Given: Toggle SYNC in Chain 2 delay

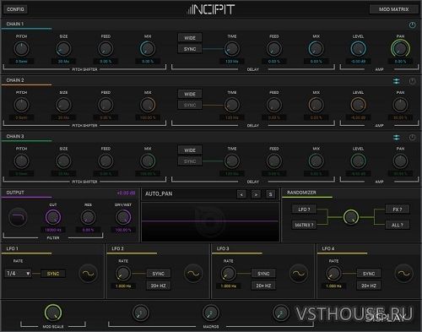Looking at the screenshot, I should 190,105.
